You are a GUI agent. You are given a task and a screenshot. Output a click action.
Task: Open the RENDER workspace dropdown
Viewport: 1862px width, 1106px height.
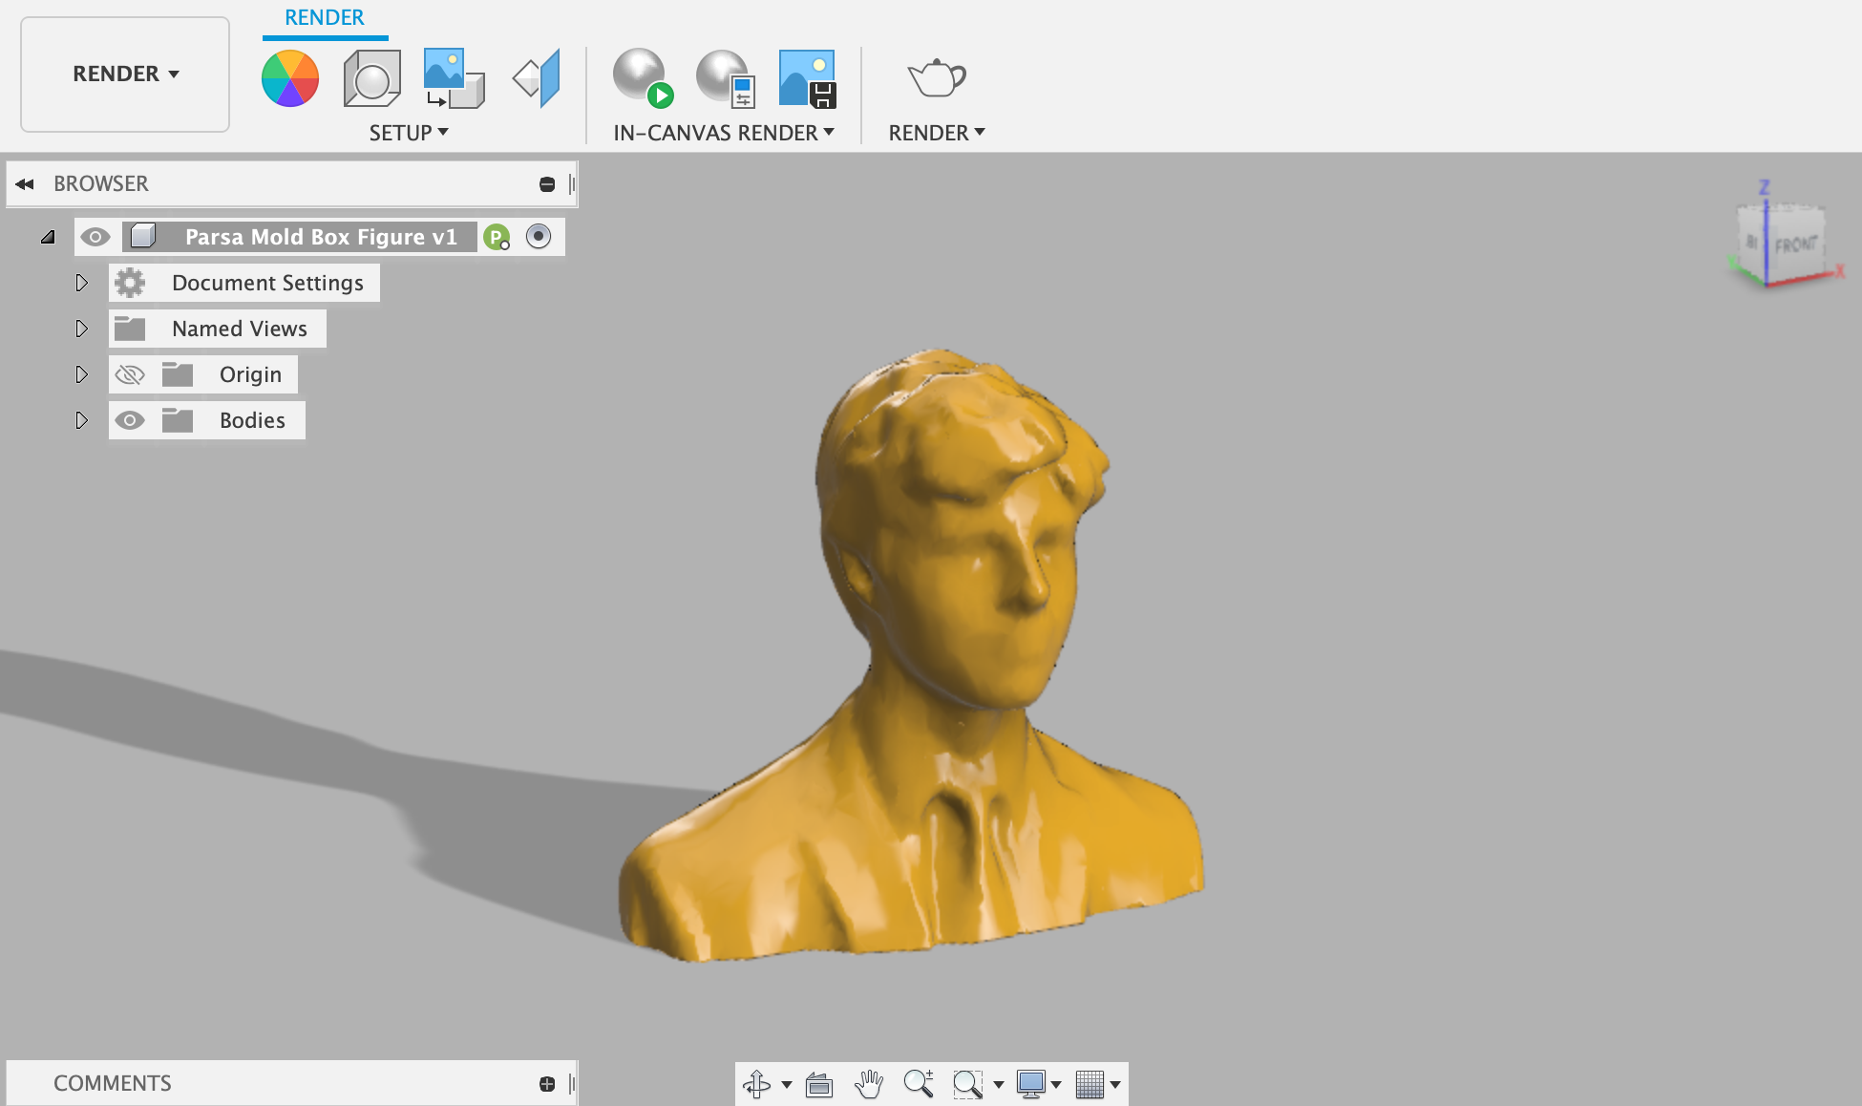(125, 74)
